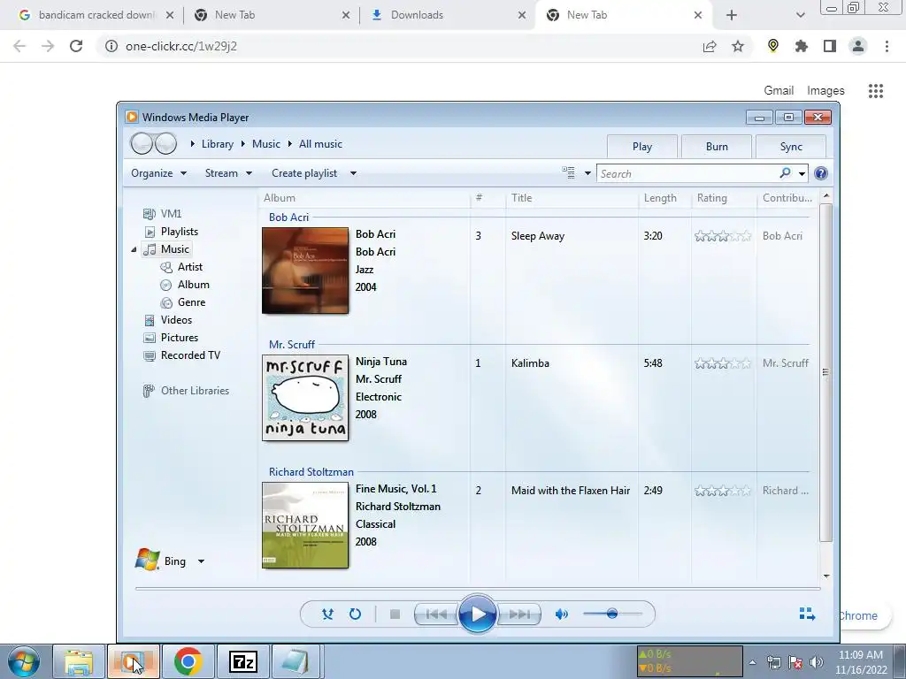Select Richard Stoltzman album art thumbnail
Screen dimensions: 906x679
click(305, 525)
